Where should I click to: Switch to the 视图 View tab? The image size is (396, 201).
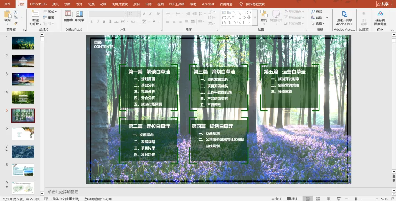(x=160, y=4)
